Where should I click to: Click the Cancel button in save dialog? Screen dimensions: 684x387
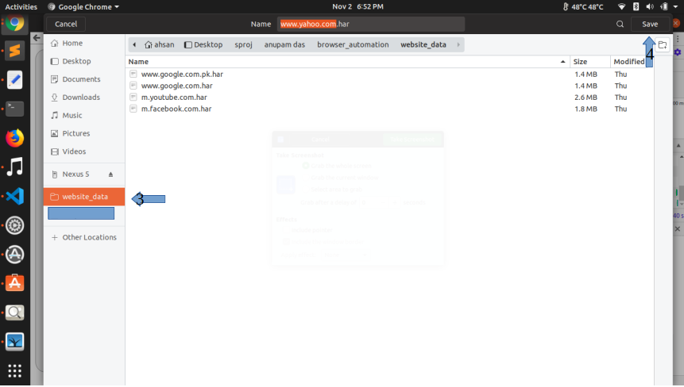66,24
